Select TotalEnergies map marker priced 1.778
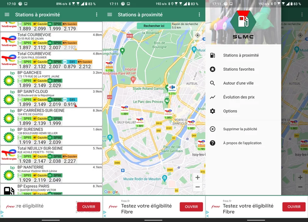308x222 pixels. pyautogui.click(x=109, y=66)
